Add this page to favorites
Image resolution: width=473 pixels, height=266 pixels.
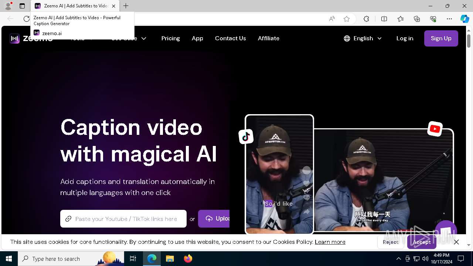[347, 19]
